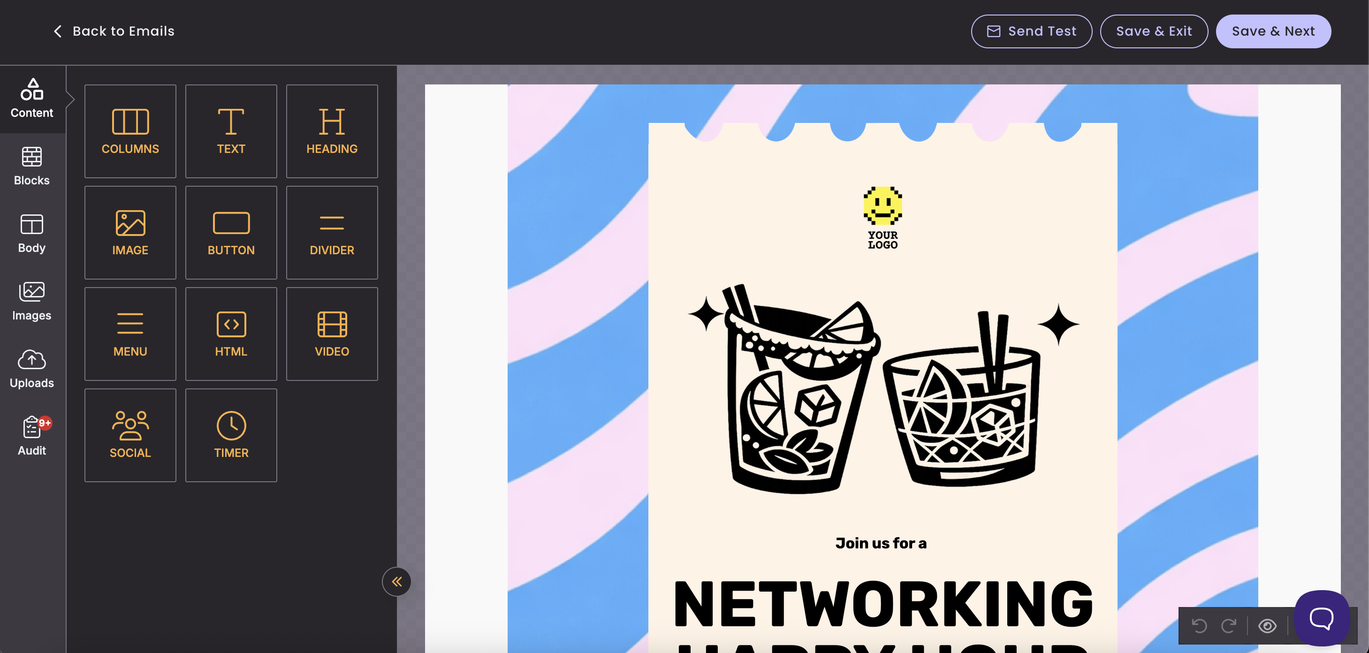Open the Audit tab with notifications

click(32, 436)
